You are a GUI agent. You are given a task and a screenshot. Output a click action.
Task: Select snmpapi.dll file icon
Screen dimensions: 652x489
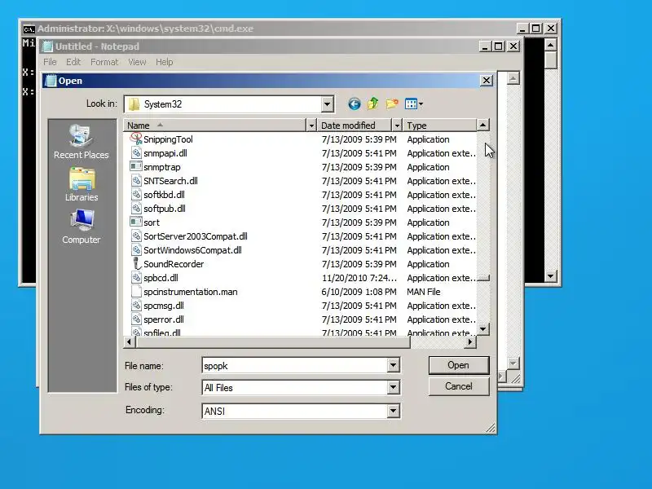[x=136, y=153]
